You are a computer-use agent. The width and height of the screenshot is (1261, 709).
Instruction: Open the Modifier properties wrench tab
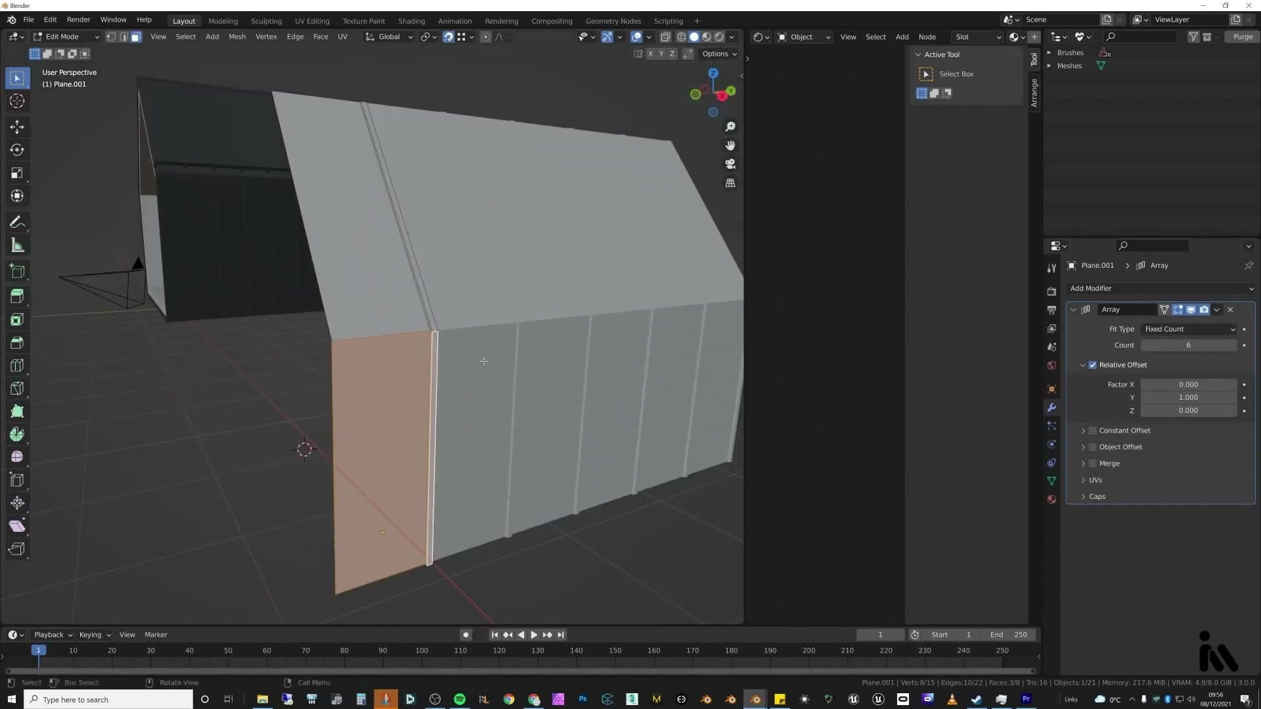pyautogui.click(x=1051, y=408)
